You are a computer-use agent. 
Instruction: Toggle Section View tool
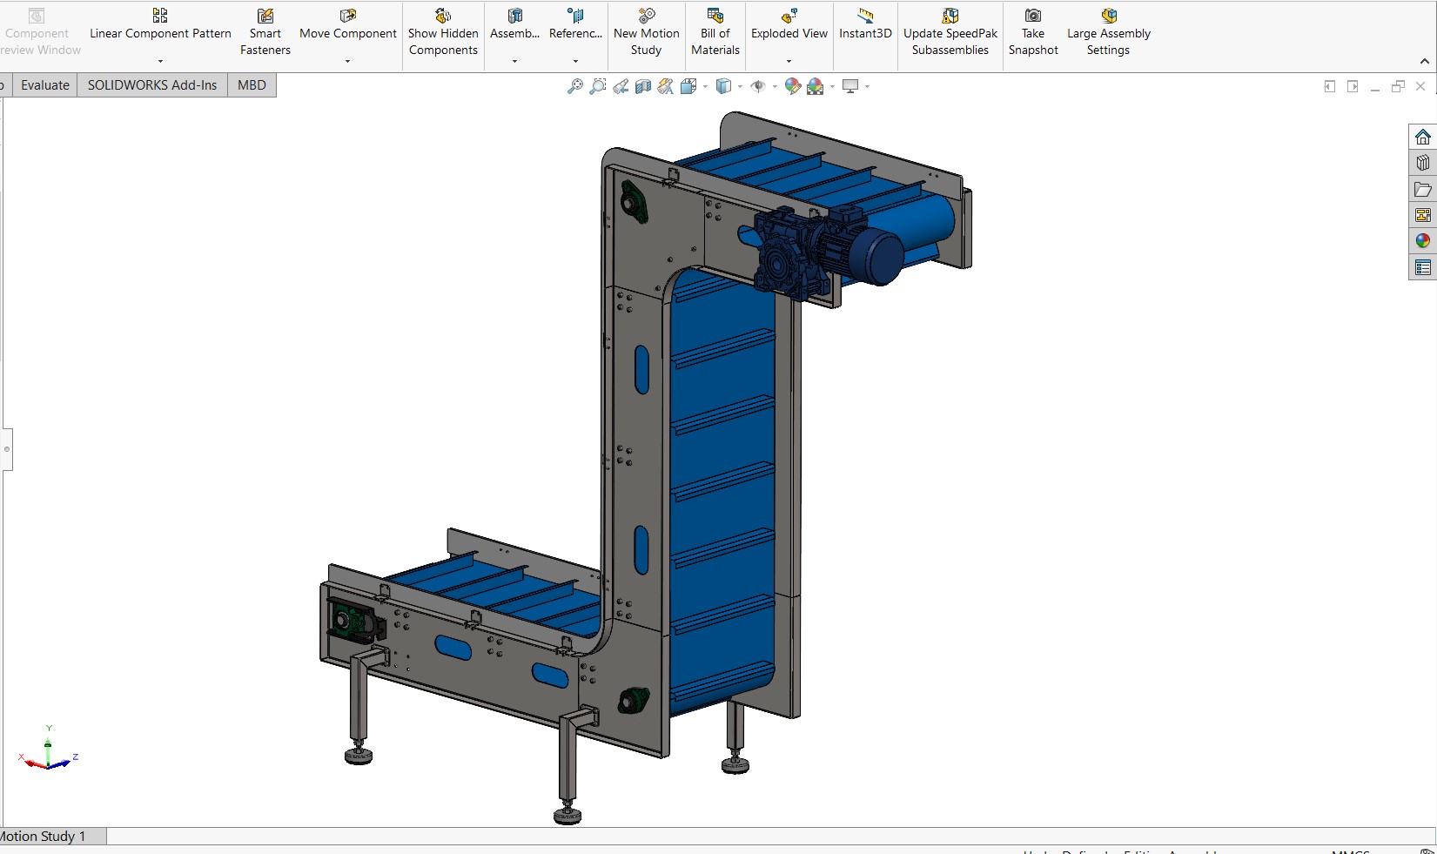coord(643,86)
